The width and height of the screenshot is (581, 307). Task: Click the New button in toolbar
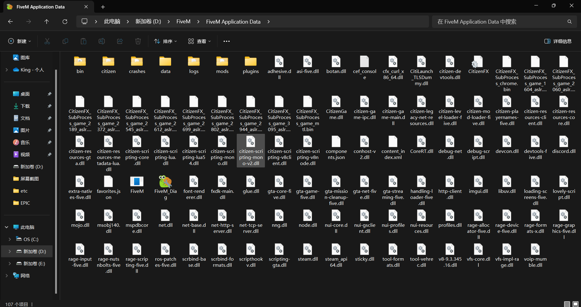point(19,41)
